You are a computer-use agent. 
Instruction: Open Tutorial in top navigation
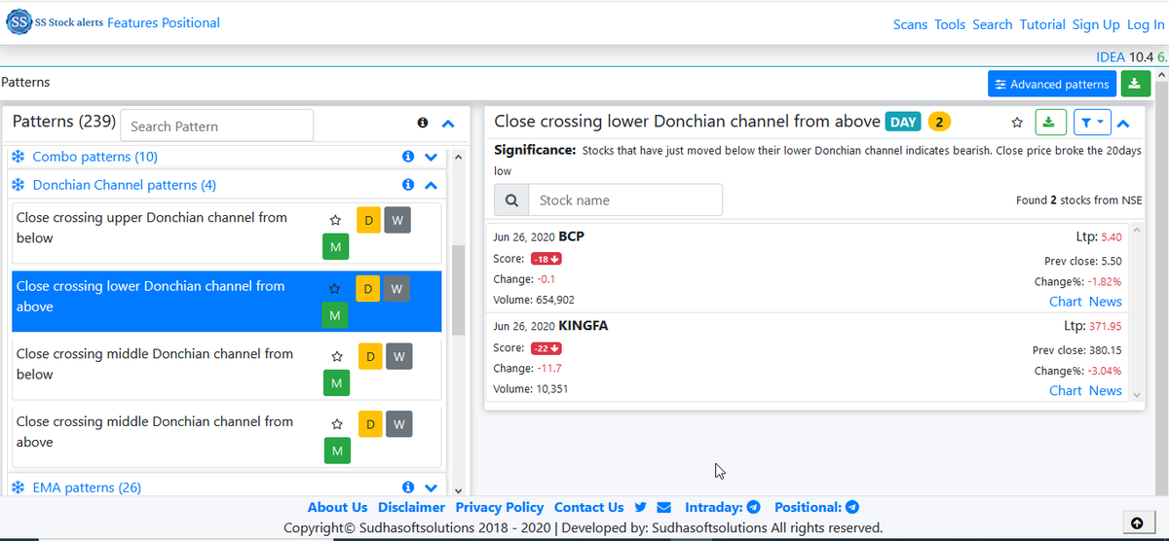tap(1042, 24)
